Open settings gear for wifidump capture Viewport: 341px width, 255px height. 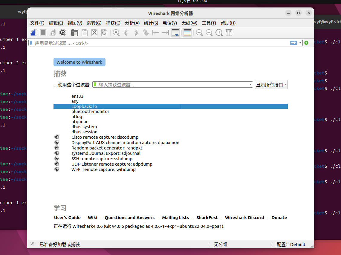click(x=57, y=169)
